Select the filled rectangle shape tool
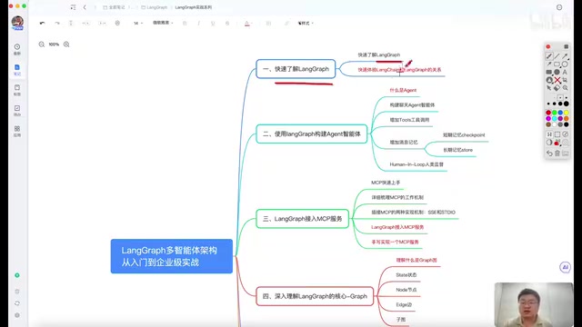This screenshot has width=582, height=327. pyautogui.click(x=548, y=72)
